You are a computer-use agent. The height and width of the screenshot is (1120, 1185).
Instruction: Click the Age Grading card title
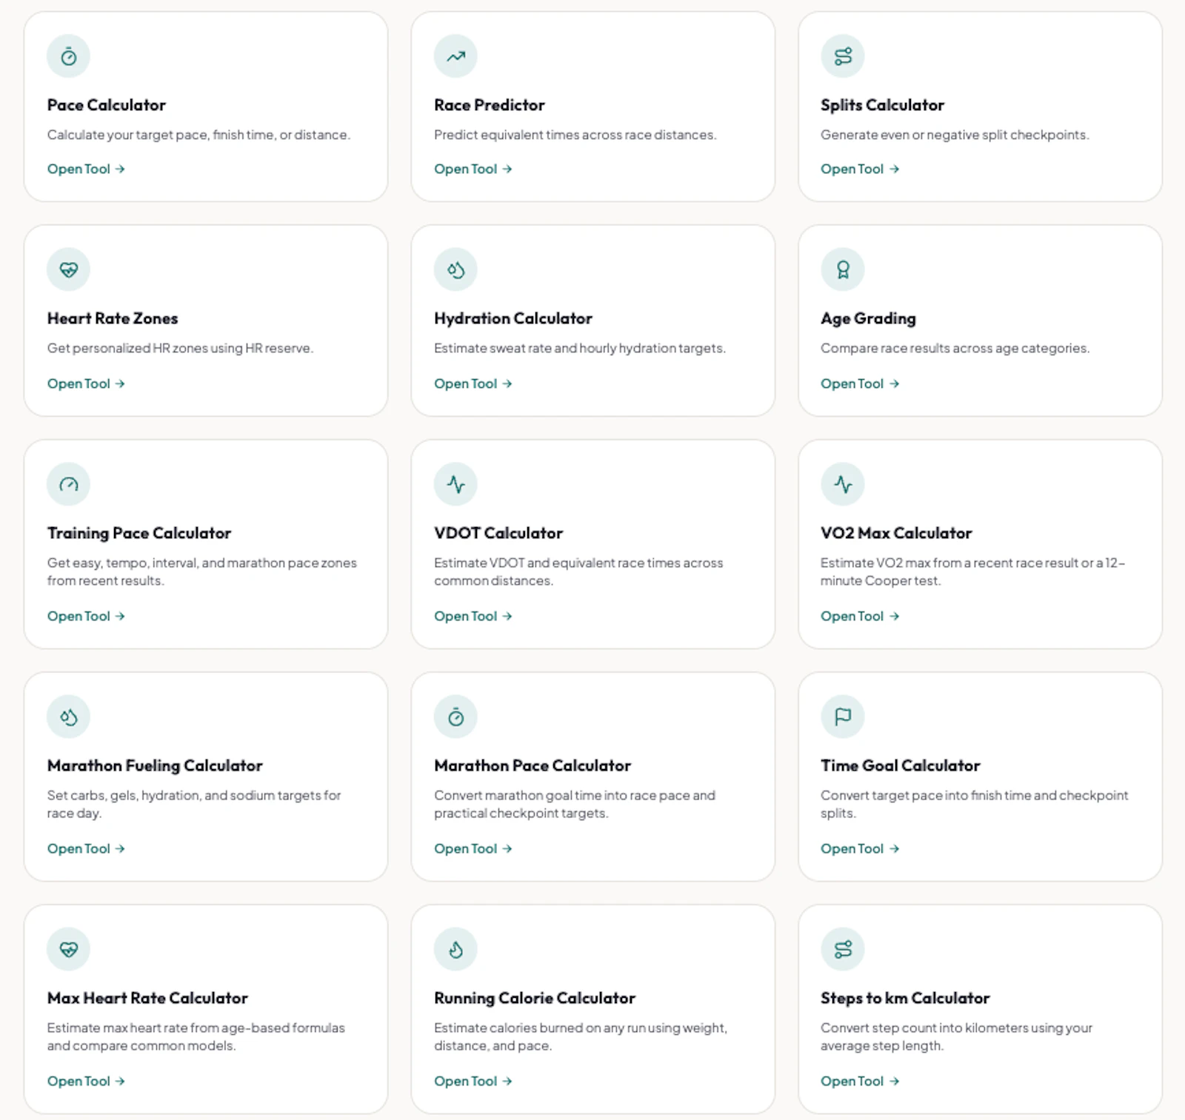(868, 319)
